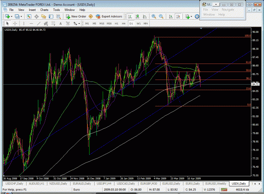Image resolution: width=264 pixels, height=194 pixels.
Task: Show the Market Watch panel
Action: coord(29,16)
